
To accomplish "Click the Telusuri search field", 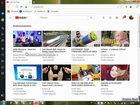I will (63, 17).
